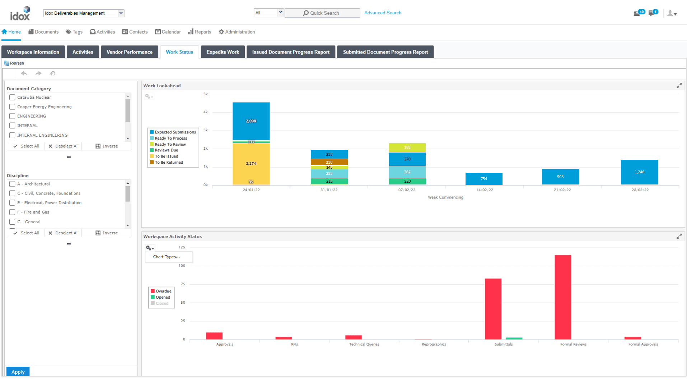Expand the Work Lookahead chart fullscreen
This screenshot has width=687, height=379.
coord(679,86)
